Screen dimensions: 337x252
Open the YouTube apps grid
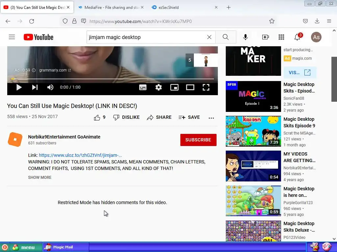coord(281,37)
